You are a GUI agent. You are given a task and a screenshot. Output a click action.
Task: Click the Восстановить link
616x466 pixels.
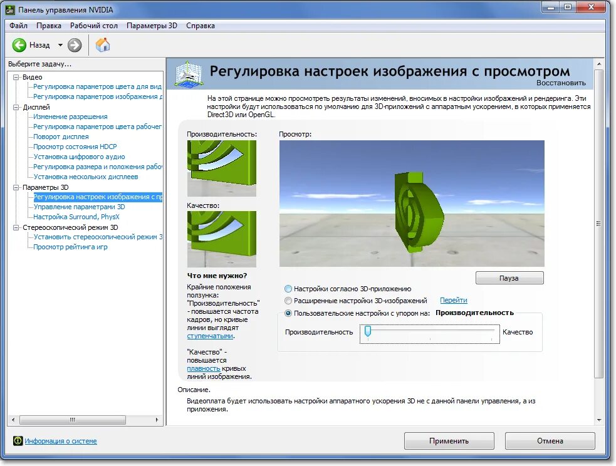click(561, 83)
